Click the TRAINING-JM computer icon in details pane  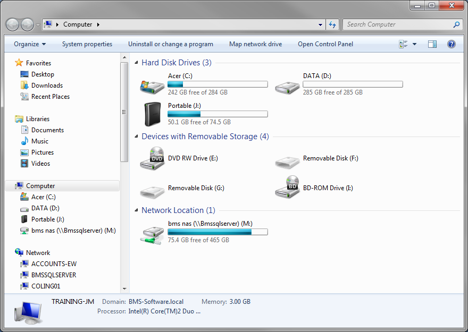[28, 313]
